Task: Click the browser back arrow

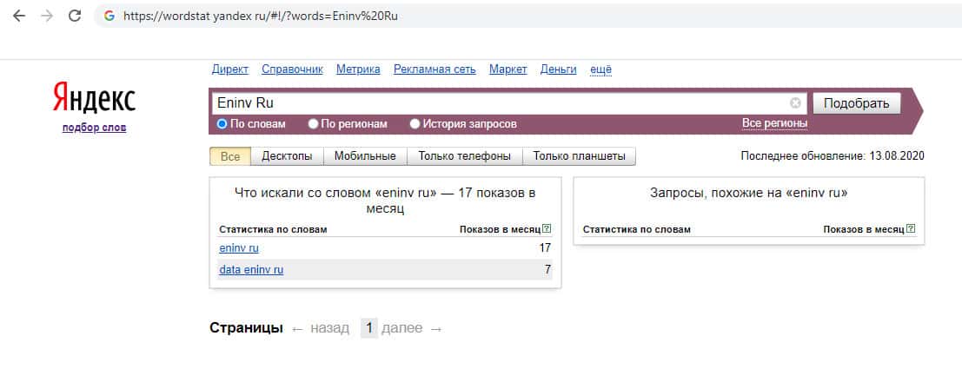Action: tap(19, 16)
